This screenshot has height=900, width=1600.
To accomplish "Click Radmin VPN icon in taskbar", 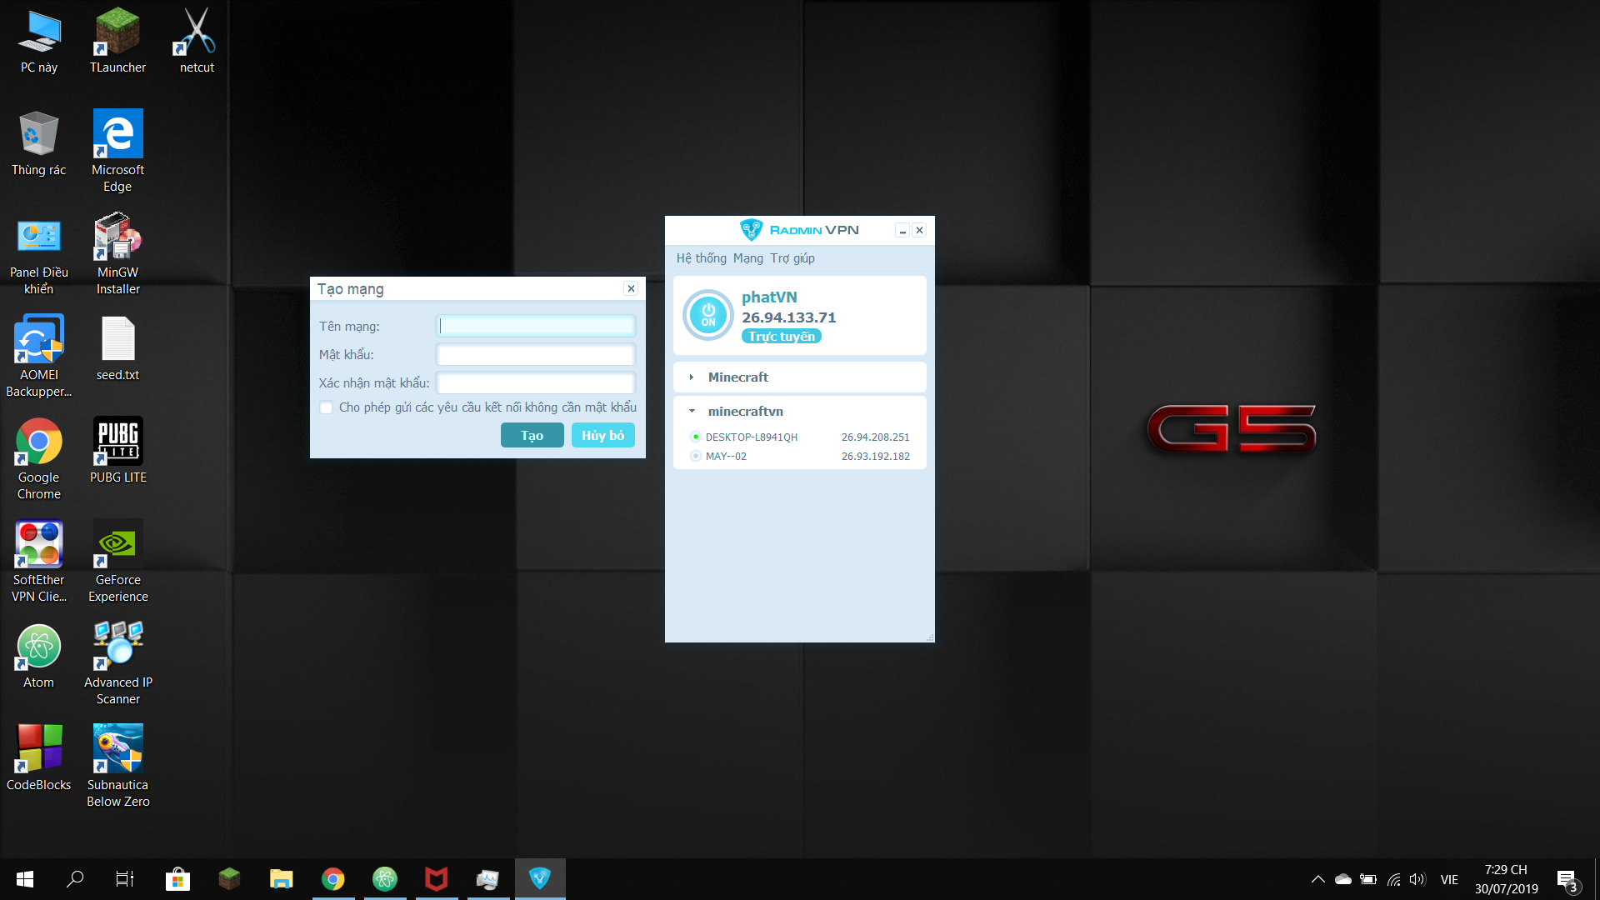I will (540, 878).
